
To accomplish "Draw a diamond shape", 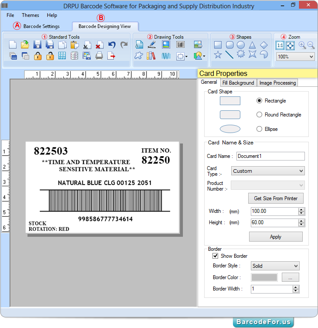I will tap(264, 45).
